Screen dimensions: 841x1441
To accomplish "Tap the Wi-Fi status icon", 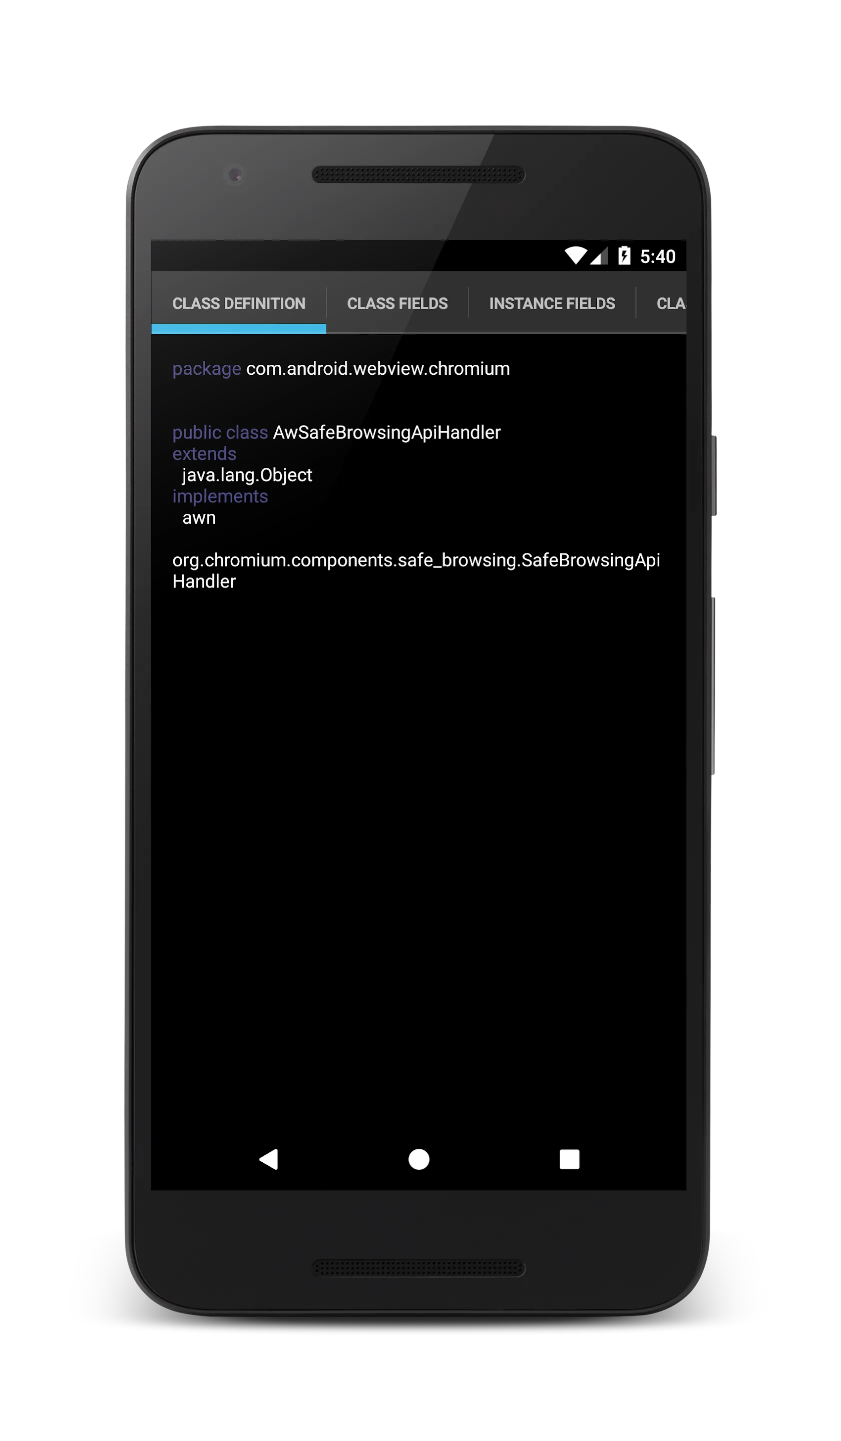I will (576, 256).
